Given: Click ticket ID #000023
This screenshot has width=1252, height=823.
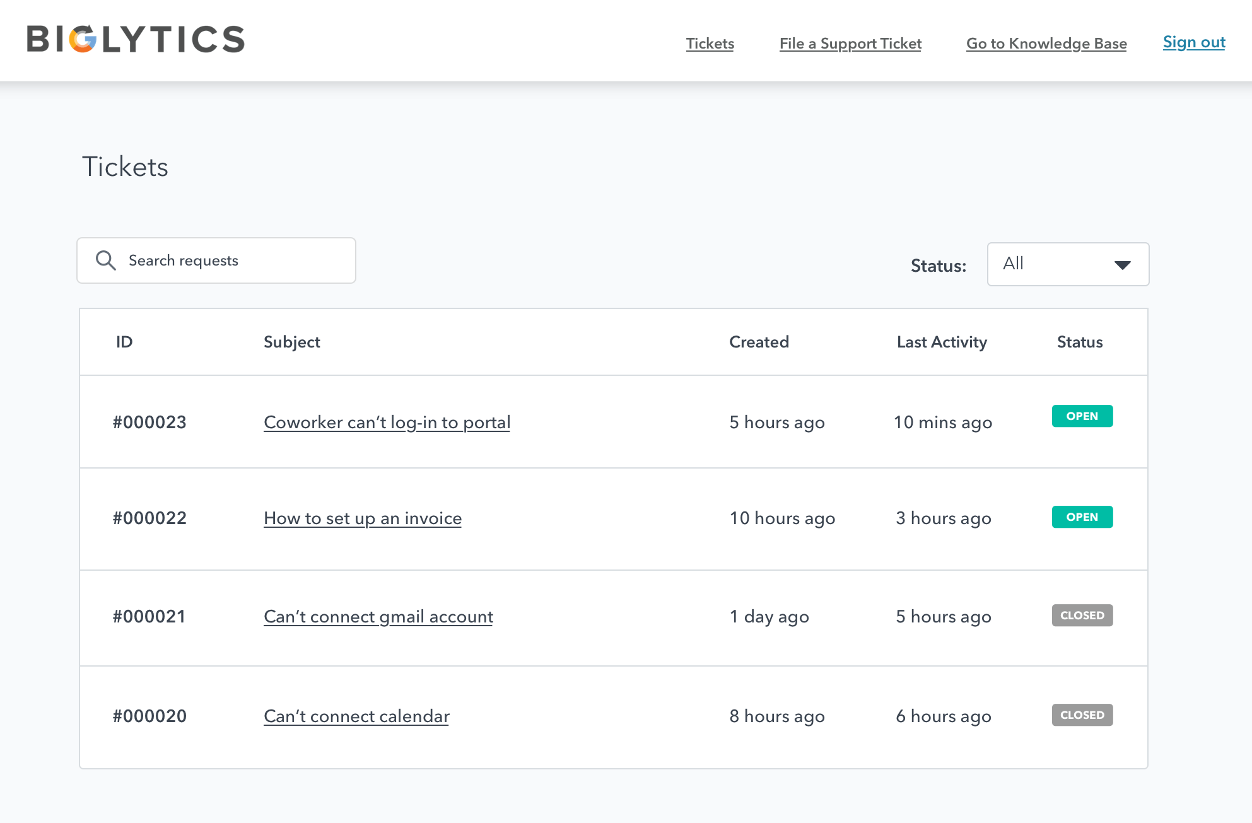Looking at the screenshot, I should (149, 423).
